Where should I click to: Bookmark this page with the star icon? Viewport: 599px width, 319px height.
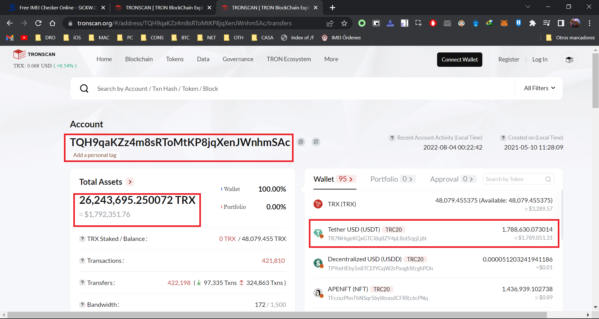pos(344,23)
